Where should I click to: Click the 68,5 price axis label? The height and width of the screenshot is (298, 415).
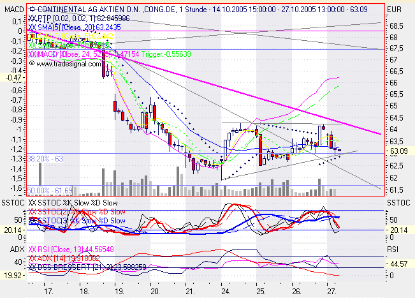pyautogui.click(x=397, y=26)
